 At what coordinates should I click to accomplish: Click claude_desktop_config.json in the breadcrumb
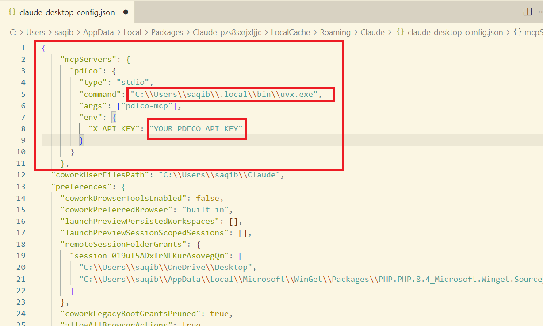pos(455,32)
